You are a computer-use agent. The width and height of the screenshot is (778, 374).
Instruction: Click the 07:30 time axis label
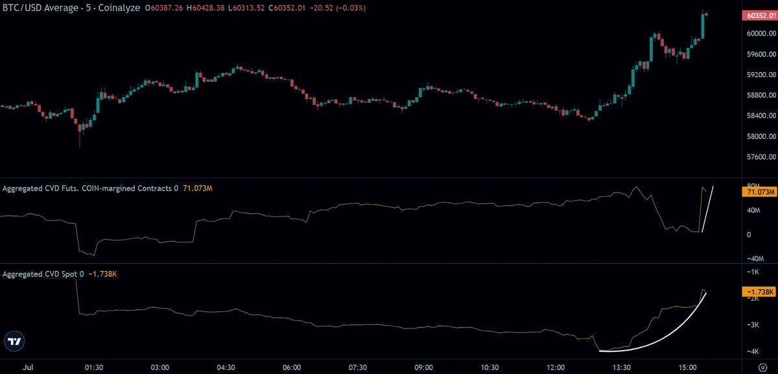coord(358,367)
